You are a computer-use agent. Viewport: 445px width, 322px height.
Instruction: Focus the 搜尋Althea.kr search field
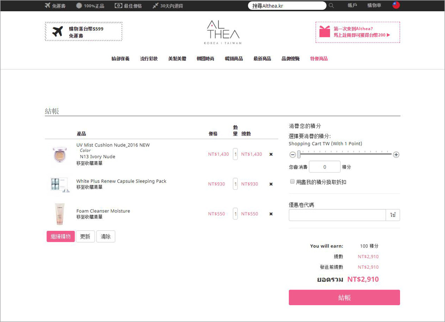tap(287, 5)
